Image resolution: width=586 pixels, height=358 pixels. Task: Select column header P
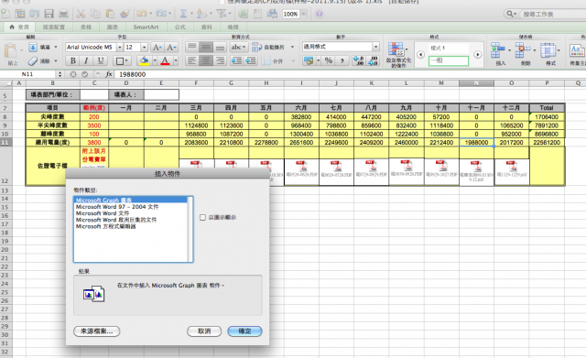[x=547, y=83]
